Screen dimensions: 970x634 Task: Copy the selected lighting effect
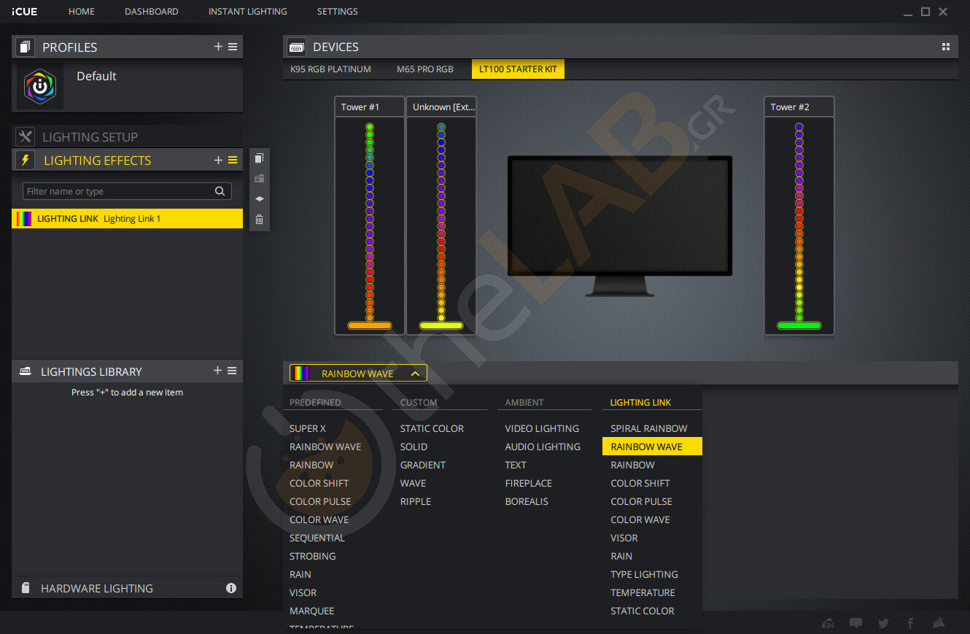259,158
